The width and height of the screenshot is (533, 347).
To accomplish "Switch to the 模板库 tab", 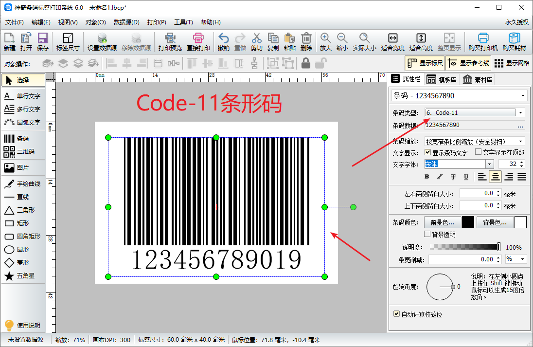I will 442,80.
